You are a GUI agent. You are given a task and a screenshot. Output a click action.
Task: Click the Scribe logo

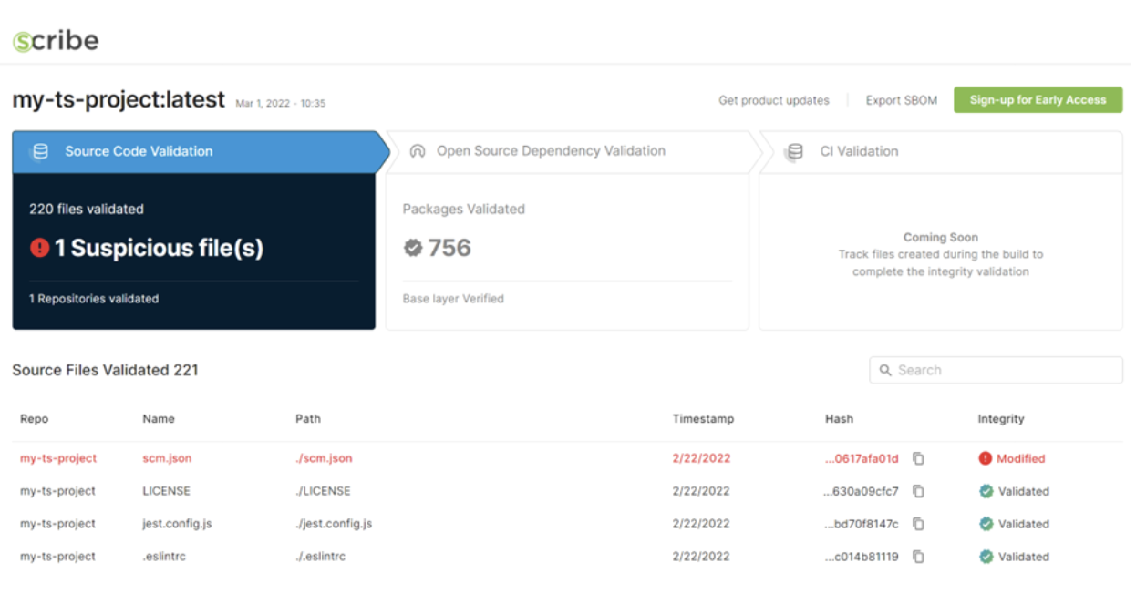56,40
